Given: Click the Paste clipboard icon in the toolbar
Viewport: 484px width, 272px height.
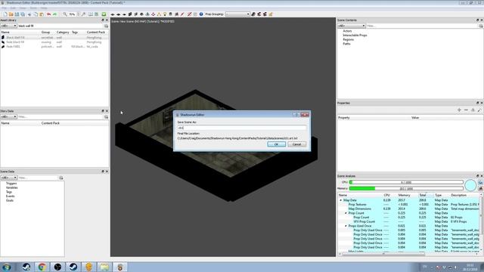Looking at the screenshot, I should (x=42, y=14).
